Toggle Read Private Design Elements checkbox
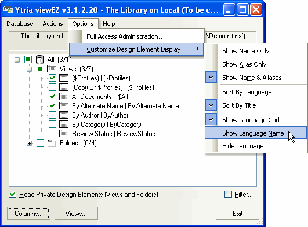The width and height of the screenshot is (308, 227). click(x=12, y=195)
